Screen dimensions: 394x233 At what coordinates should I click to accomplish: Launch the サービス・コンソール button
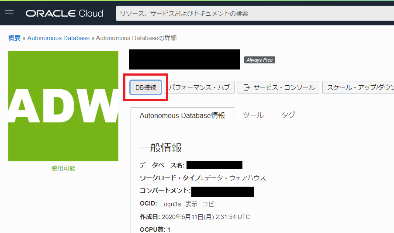[278, 87]
